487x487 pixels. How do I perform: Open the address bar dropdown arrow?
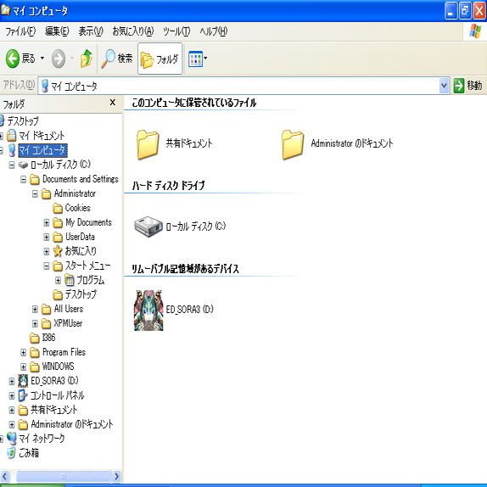tap(444, 86)
